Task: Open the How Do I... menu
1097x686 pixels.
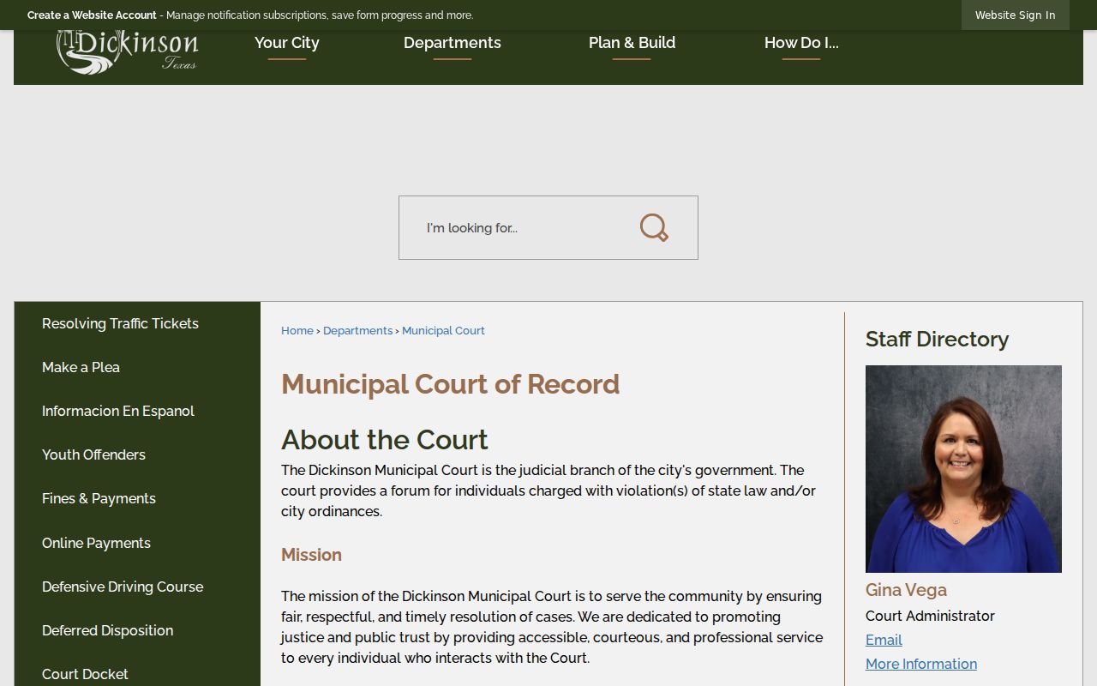Action: (x=801, y=43)
